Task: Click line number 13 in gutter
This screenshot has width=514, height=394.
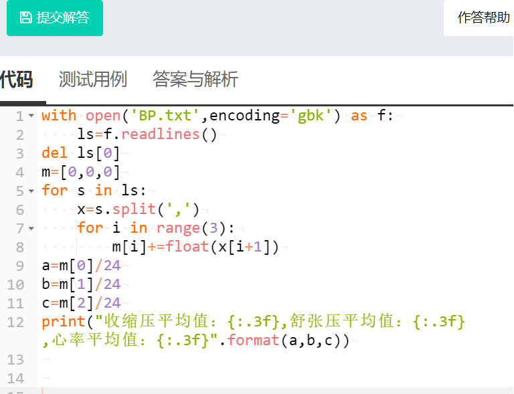Action: pos(16,360)
